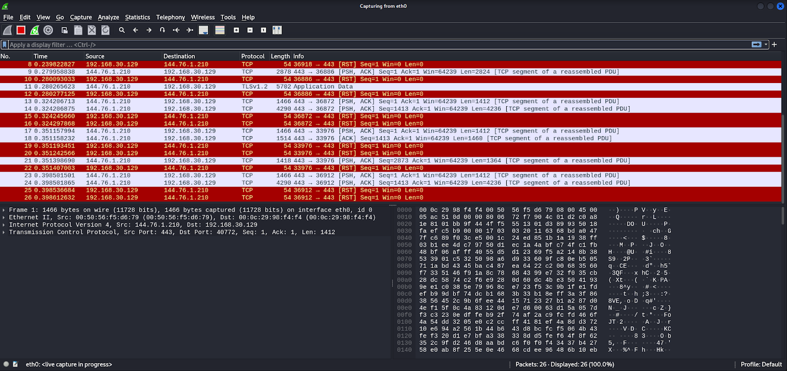
Task: Open the Edit menu
Action: click(25, 17)
